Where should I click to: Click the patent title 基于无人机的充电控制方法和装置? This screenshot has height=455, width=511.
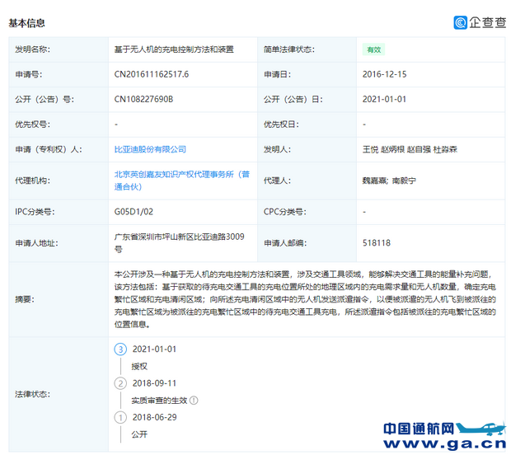(x=173, y=49)
